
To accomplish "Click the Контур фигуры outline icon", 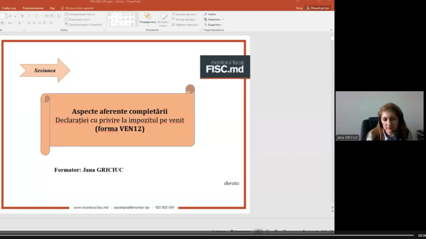I will (x=173, y=20).
